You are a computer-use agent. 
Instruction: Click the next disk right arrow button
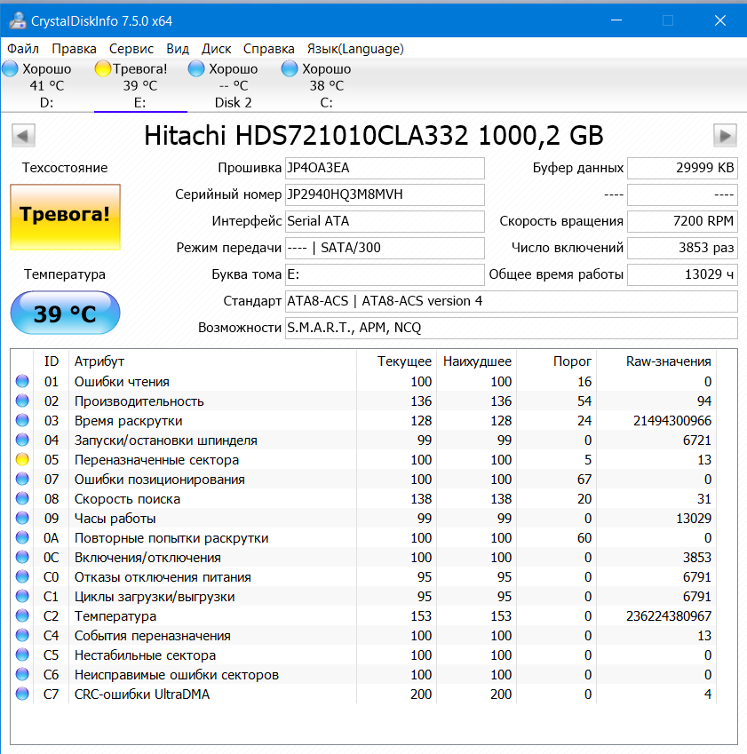point(726,136)
